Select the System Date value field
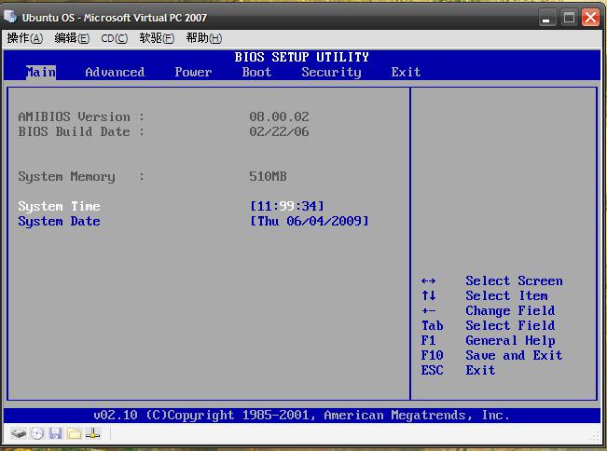 [310, 221]
